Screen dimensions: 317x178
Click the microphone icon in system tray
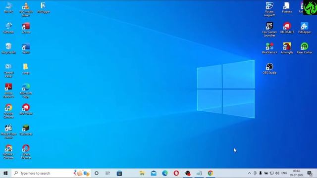point(261,173)
